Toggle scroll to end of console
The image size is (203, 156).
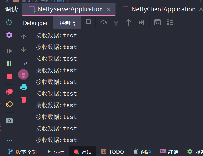coord(23,75)
